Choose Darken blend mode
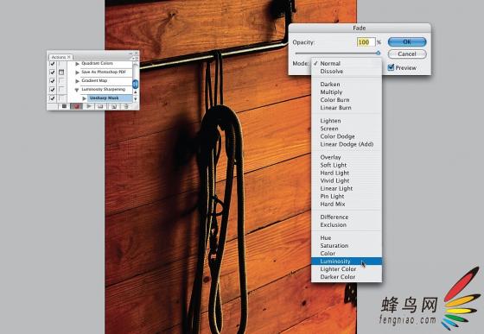This screenshot has width=484, height=334. (x=347, y=84)
